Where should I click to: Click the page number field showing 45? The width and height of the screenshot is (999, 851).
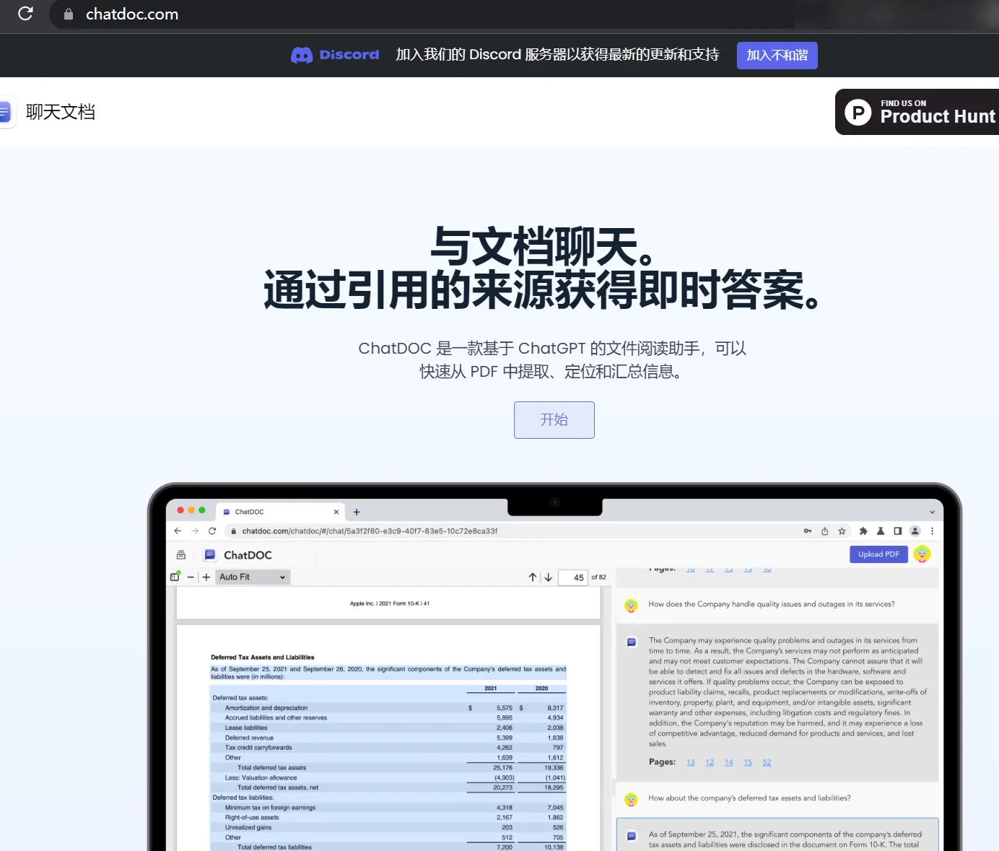(573, 577)
